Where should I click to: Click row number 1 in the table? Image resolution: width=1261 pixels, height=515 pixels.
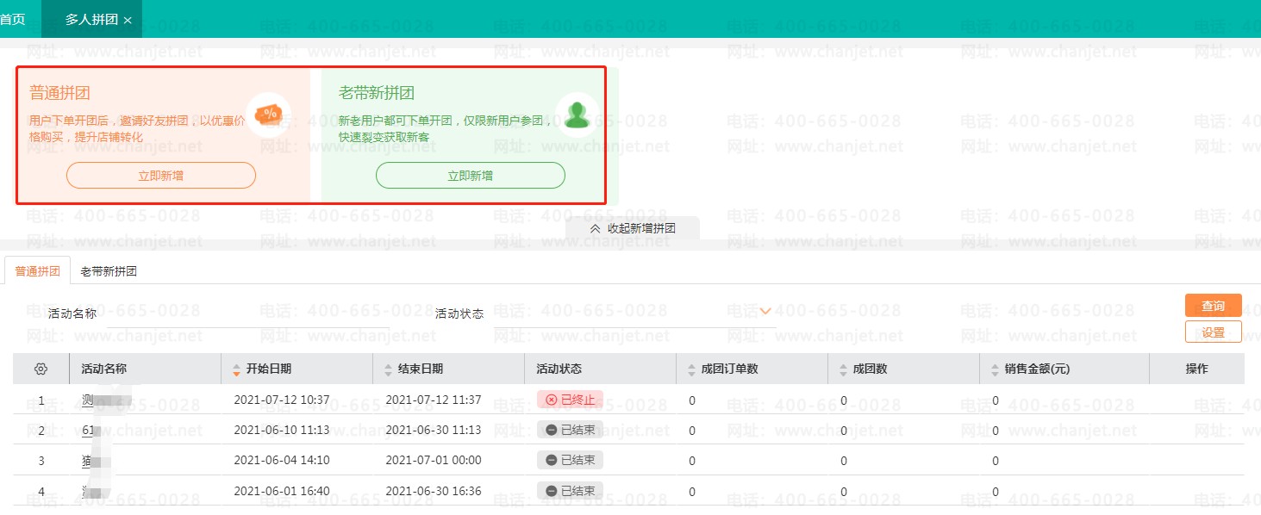tap(41, 400)
